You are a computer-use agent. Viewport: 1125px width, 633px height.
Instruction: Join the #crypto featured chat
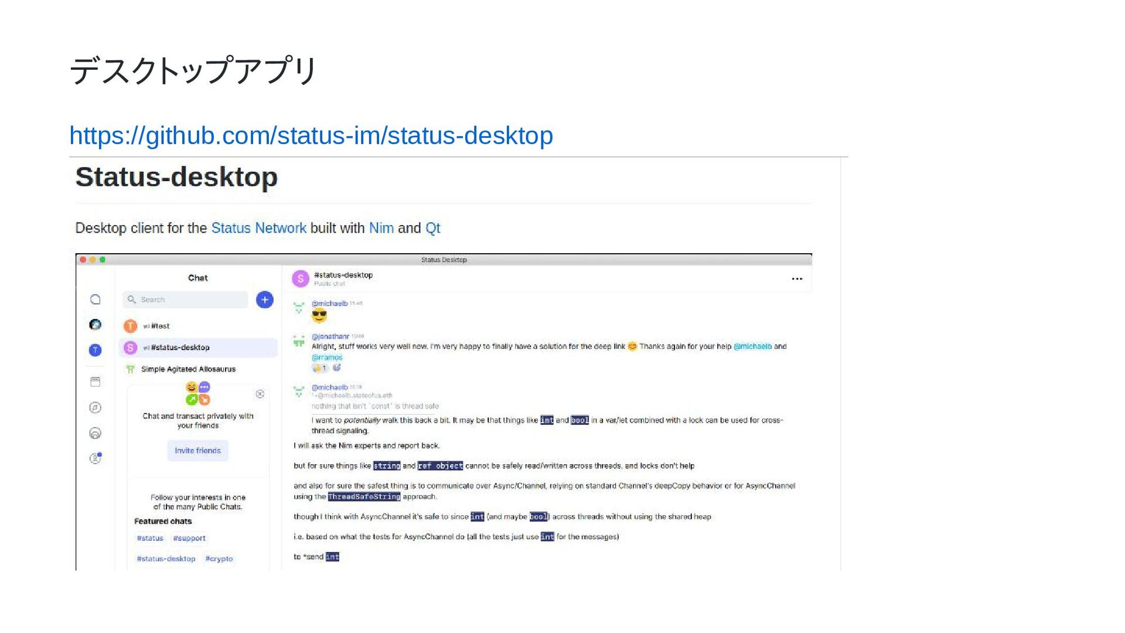tap(219, 559)
